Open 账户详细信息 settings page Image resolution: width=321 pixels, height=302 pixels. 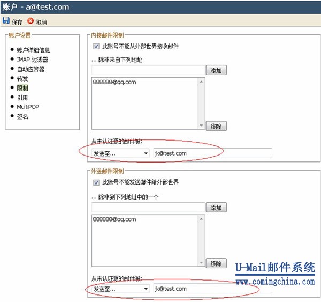33,50
